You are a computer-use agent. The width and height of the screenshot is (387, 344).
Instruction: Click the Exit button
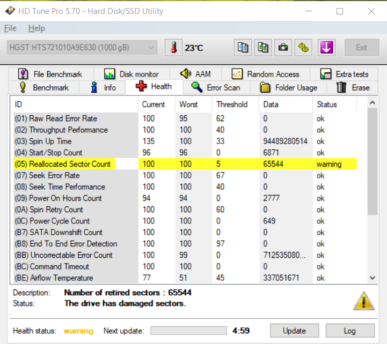coord(362,47)
